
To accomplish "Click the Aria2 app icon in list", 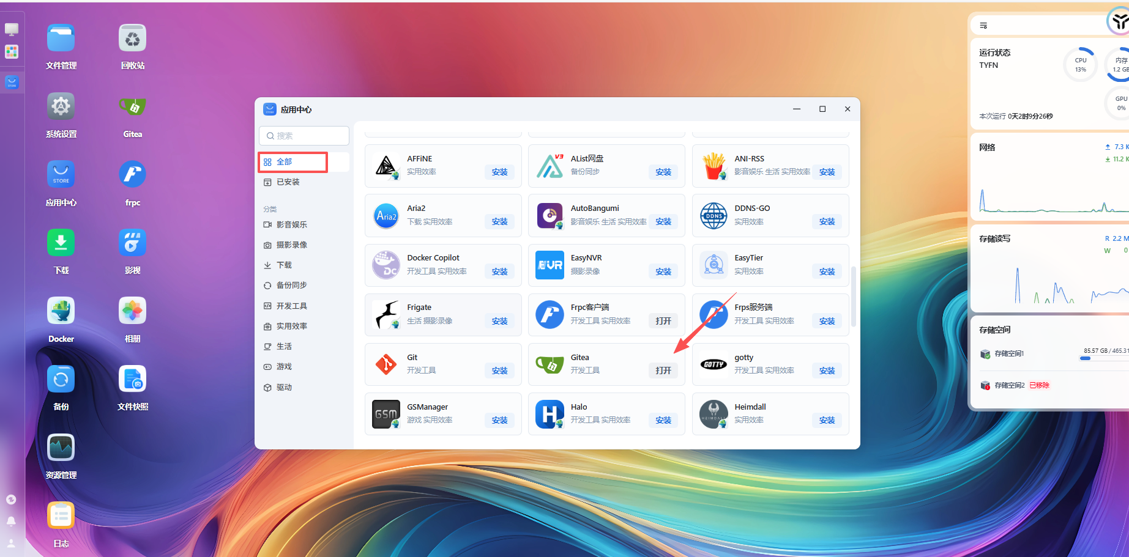I will (x=386, y=216).
